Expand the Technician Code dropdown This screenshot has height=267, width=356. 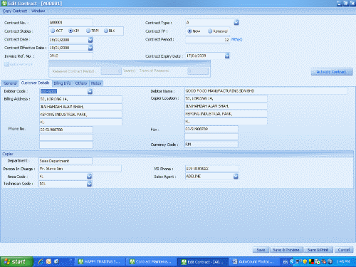[89, 184]
